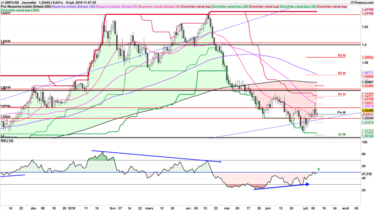The image size is (374, 210).
Task: Click the blue arrowhead on rising RSI trendline
Action: [308, 184]
